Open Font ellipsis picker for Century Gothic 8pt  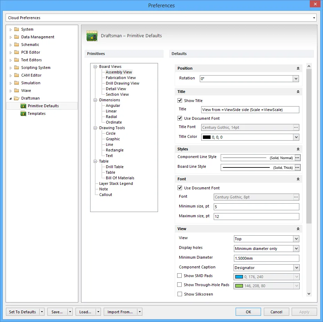(296, 197)
